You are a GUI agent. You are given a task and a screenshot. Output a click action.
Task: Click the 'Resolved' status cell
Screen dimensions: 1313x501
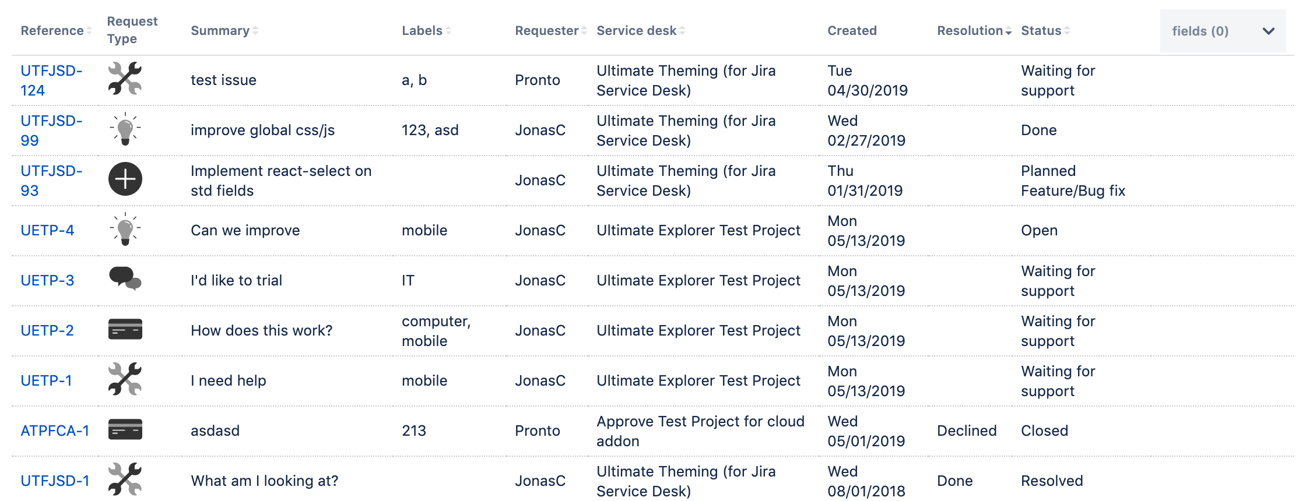(x=1052, y=481)
